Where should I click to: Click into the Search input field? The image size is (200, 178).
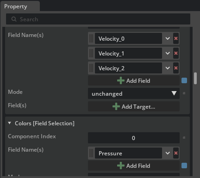point(98,19)
